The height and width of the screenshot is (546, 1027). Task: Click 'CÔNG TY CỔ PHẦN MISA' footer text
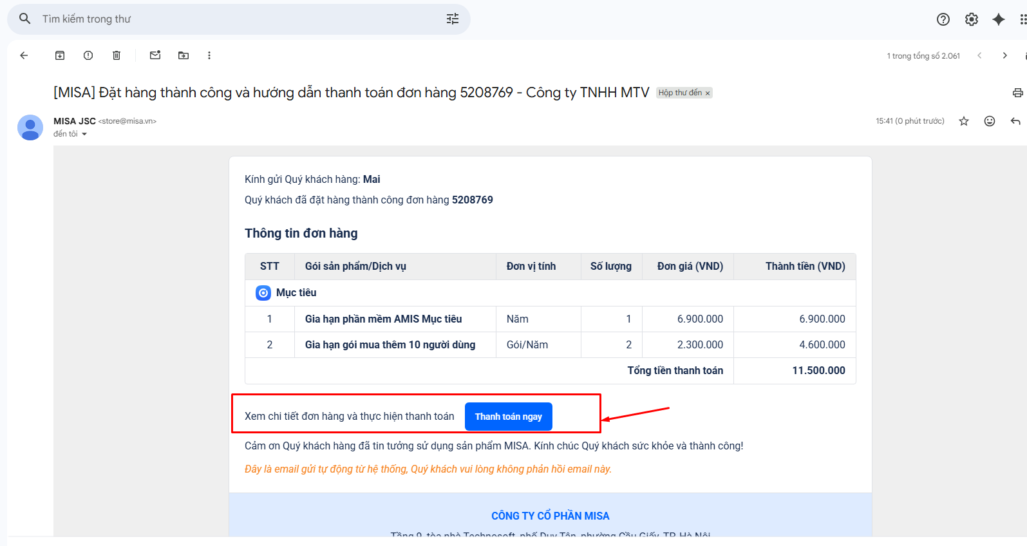[551, 516]
